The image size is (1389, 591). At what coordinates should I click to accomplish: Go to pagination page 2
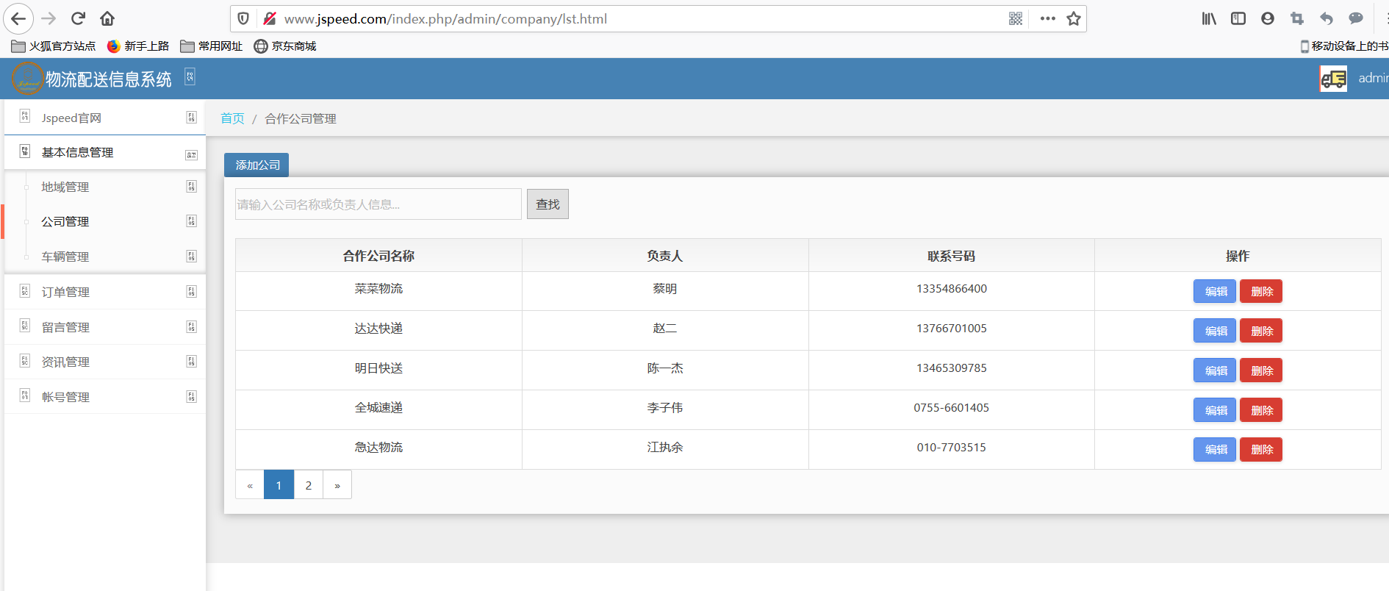[309, 485]
